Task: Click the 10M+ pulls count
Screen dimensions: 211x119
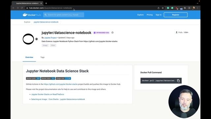Action: [186, 32]
